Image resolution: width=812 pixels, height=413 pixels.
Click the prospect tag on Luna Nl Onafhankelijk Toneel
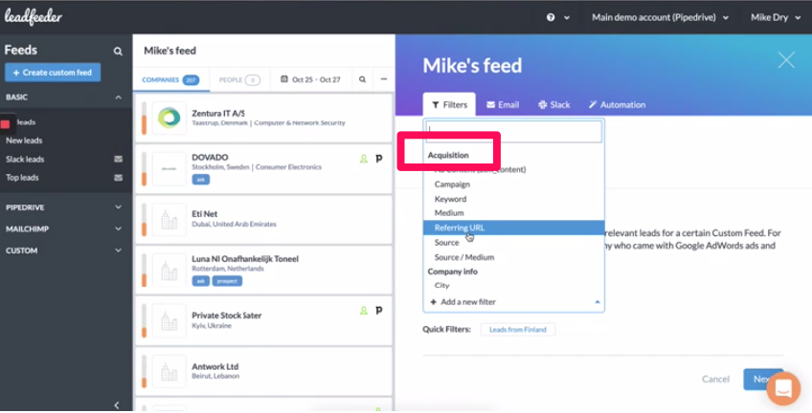tap(227, 281)
